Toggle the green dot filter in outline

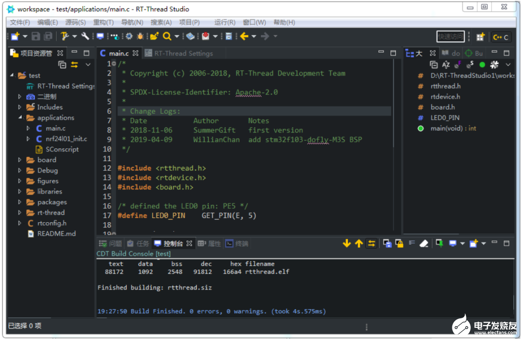[482, 65]
